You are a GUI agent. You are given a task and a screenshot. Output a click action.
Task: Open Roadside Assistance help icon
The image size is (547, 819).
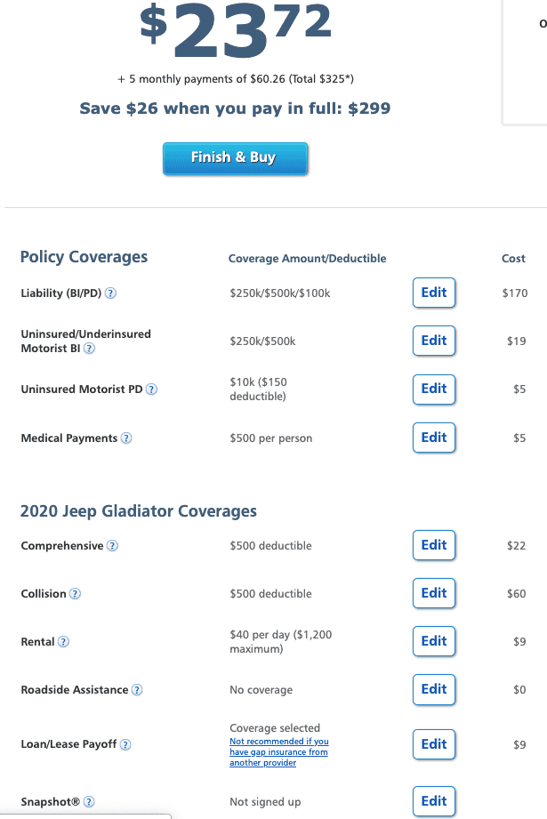click(x=137, y=690)
